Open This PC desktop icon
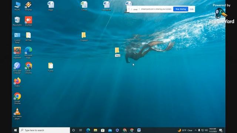 point(17,6)
